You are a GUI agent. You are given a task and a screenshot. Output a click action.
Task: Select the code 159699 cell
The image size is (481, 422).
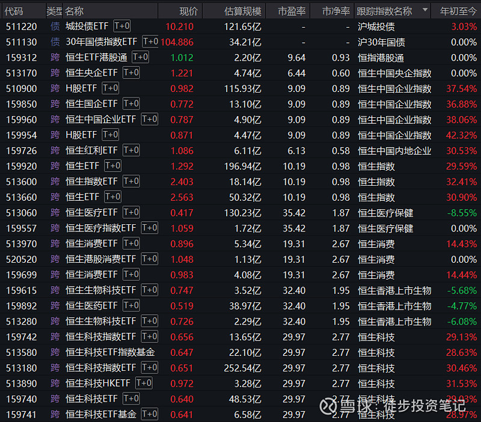coord(22,275)
